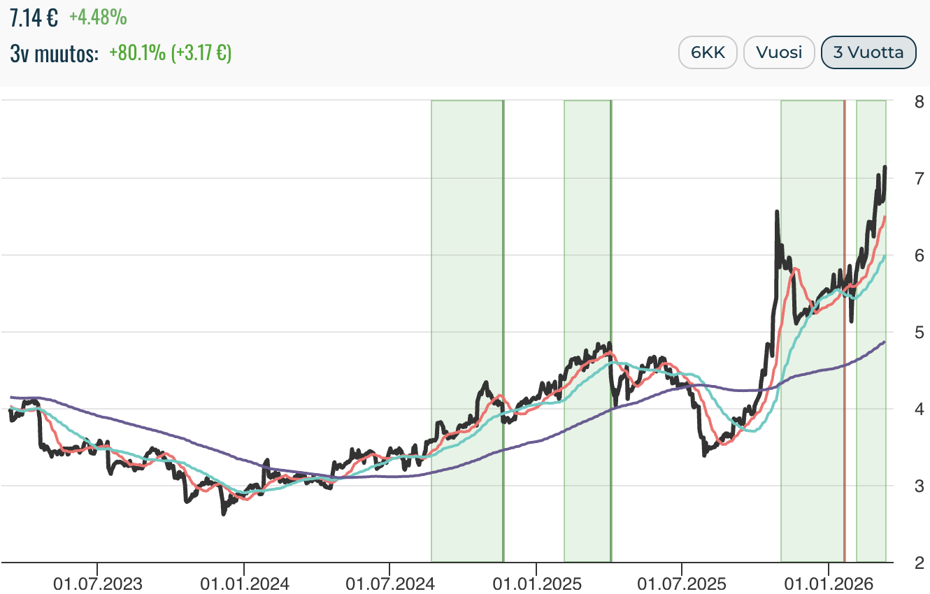
Task: Click the current price 7.14 €
Action: click(34, 17)
